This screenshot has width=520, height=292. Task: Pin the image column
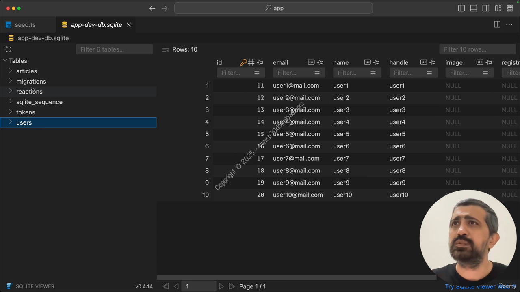tap(489, 62)
